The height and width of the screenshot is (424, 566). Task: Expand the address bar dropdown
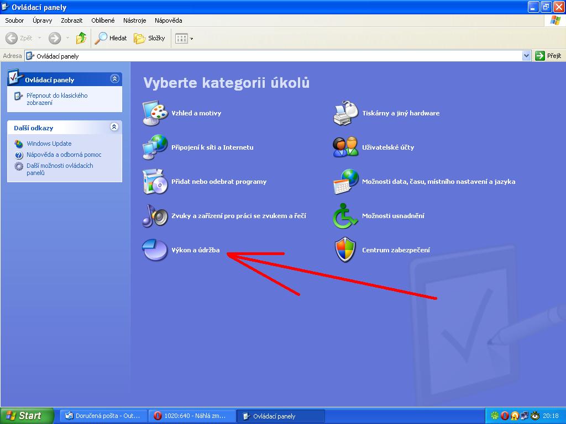(x=526, y=56)
